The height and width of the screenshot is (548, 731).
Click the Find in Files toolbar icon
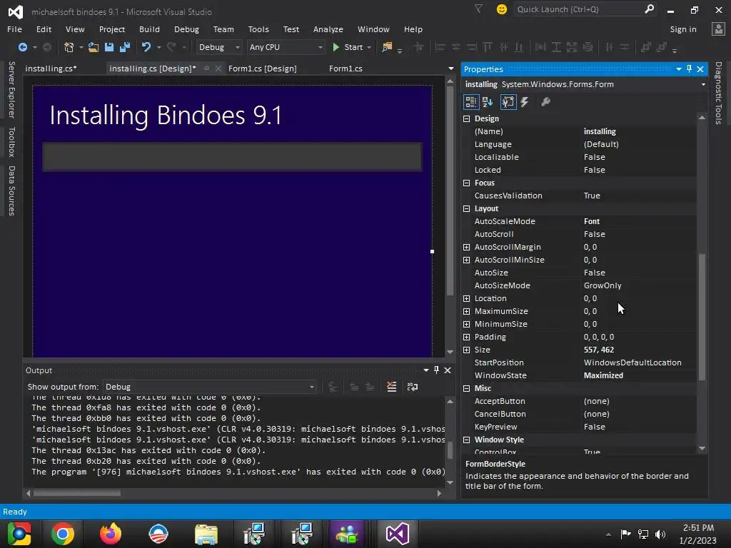click(387, 47)
